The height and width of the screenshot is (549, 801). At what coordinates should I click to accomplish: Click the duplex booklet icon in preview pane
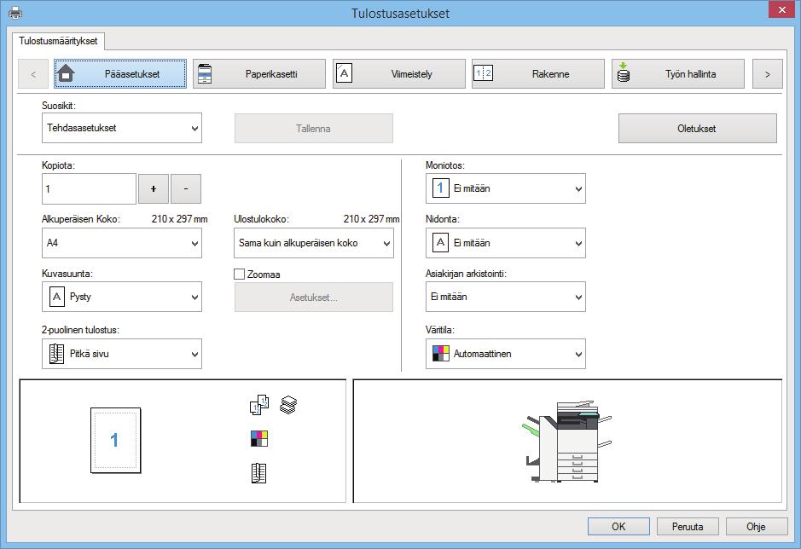[x=258, y=473]
